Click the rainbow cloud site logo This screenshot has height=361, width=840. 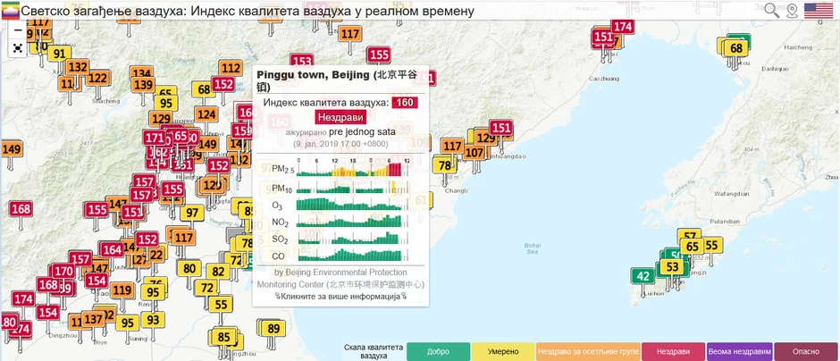point(11,10)
